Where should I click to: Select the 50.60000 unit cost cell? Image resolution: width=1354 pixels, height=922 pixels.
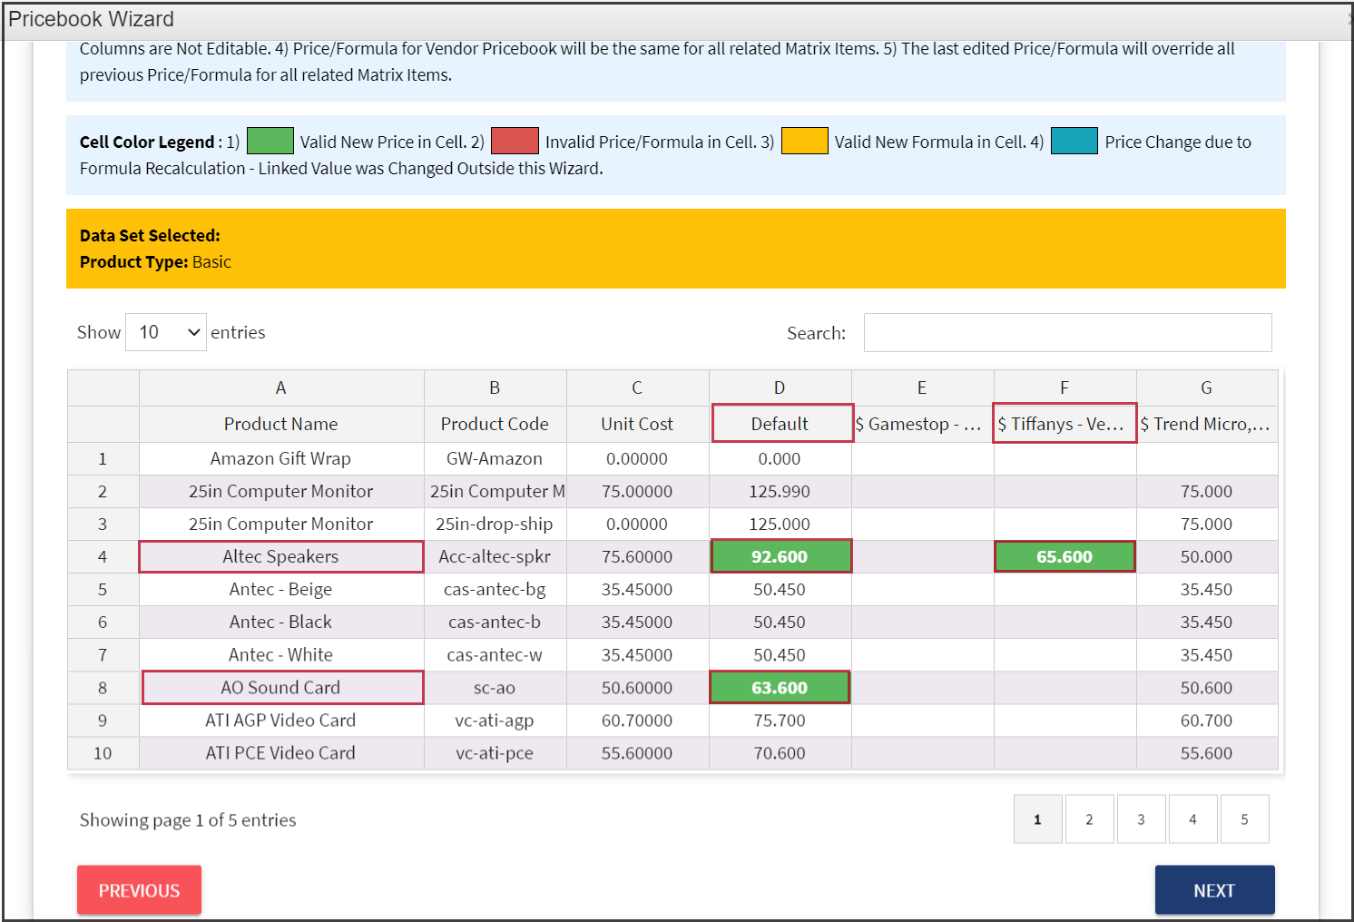tap(637, 687)
